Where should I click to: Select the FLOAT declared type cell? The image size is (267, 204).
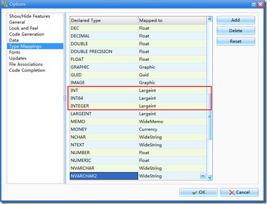click(x=104, y=59)
